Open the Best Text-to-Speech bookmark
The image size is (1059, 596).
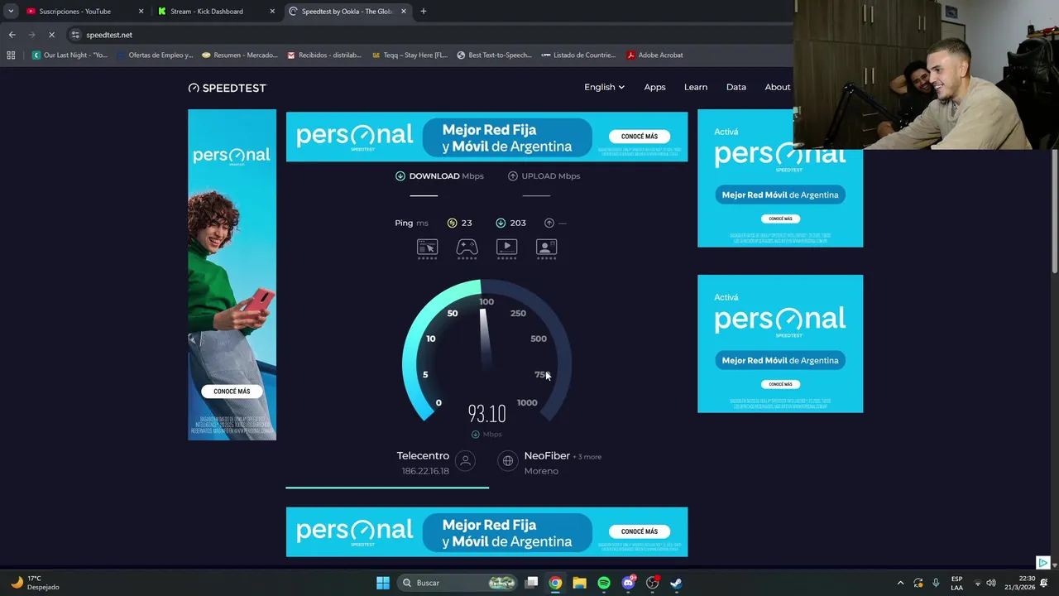pyautogui.click(x=494, y=55)
